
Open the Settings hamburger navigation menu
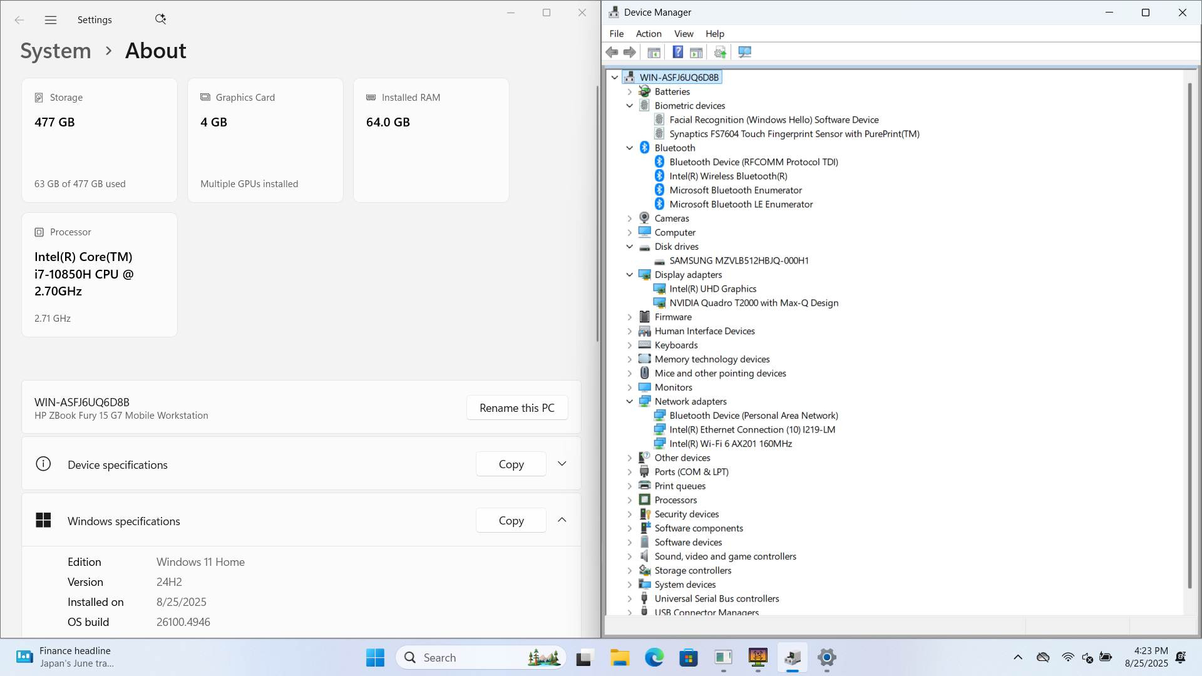coord(51,20)
